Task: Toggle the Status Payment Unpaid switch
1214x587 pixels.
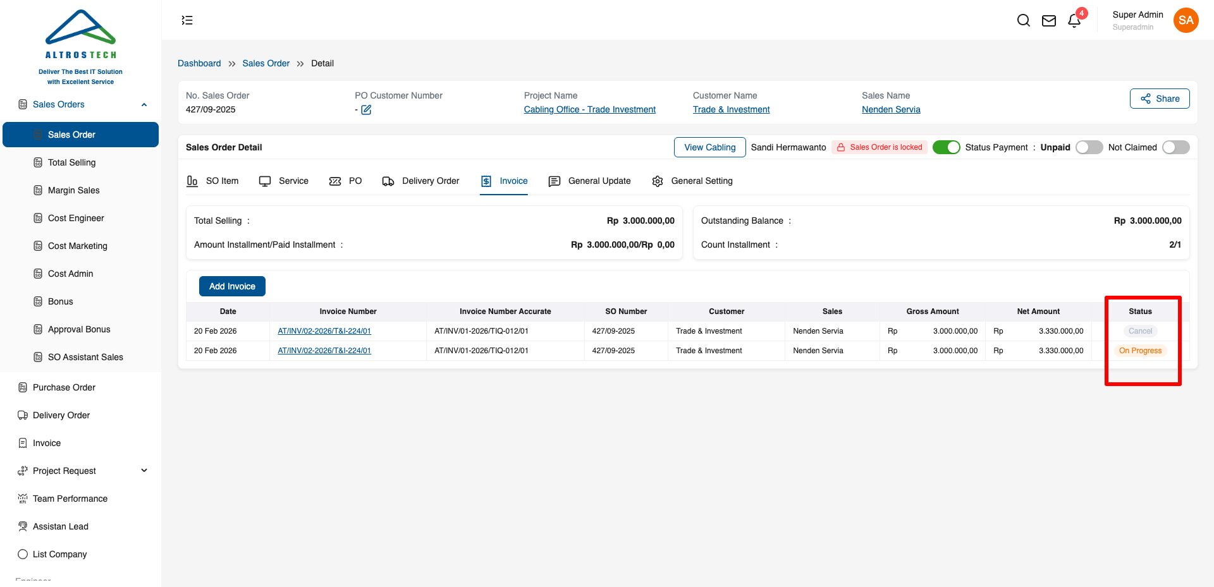Action: click(x=1089, y=147)
